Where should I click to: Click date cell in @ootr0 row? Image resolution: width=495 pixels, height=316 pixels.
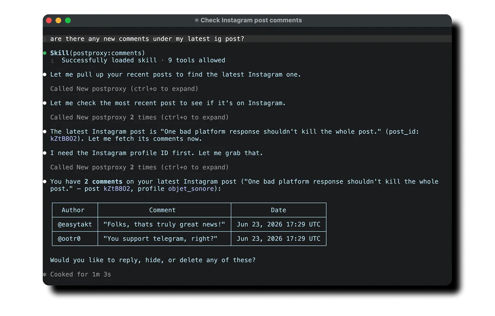tap(278, 239)
